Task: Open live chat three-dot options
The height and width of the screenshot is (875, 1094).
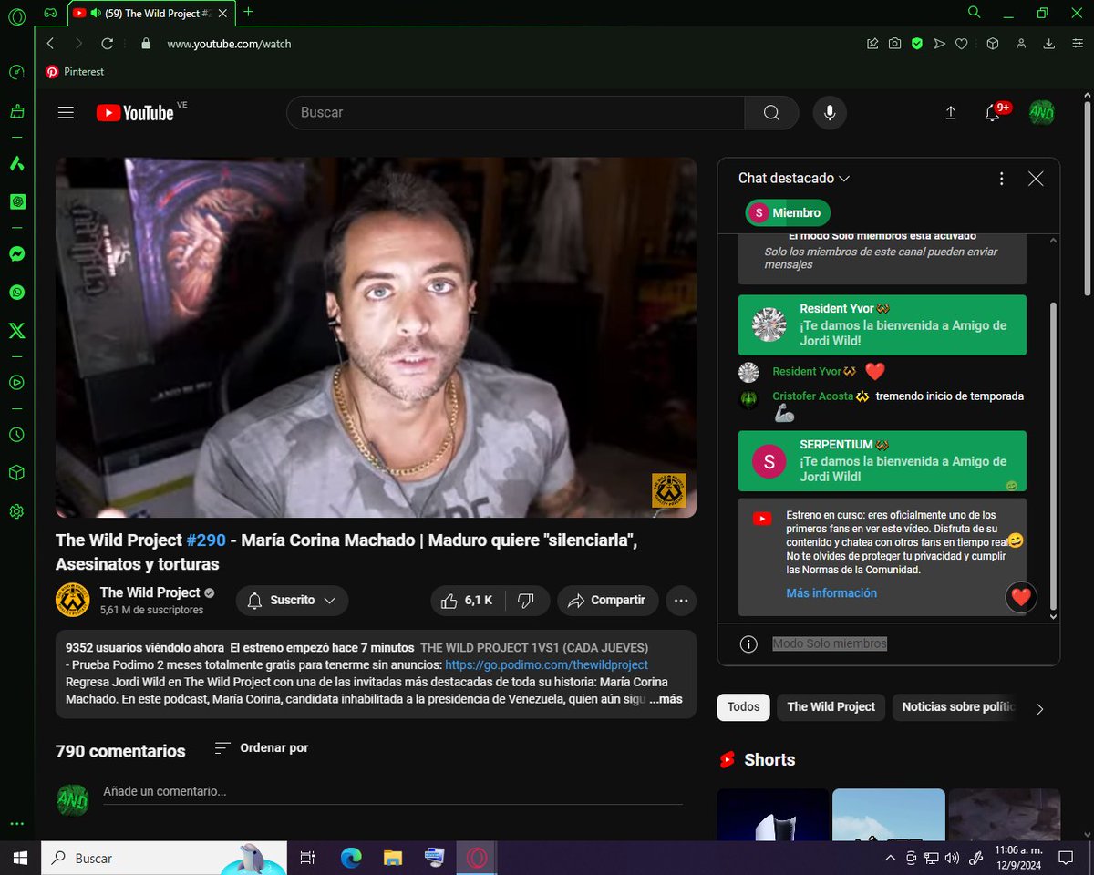Action: (x=1001, y=179)
